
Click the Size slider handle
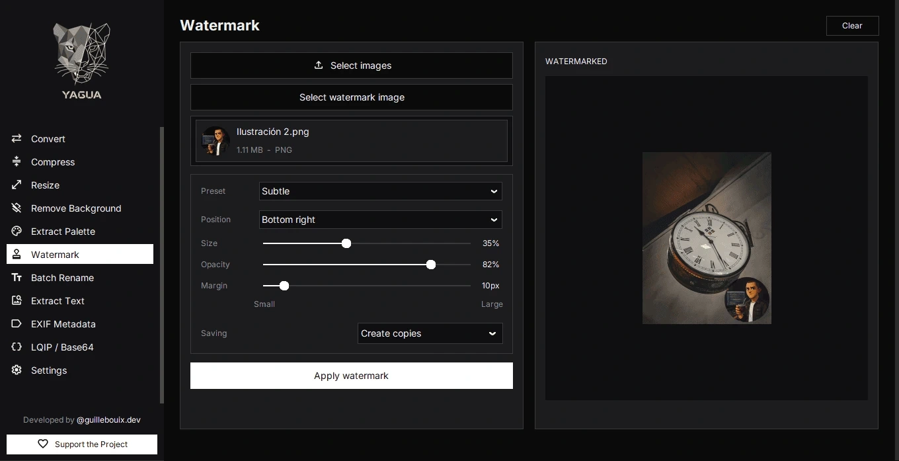[346, 243]
